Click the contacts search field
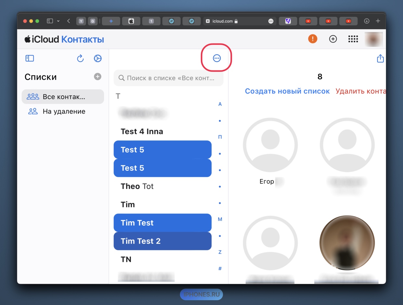The image size is (403, 305). (x=169, y=78)
